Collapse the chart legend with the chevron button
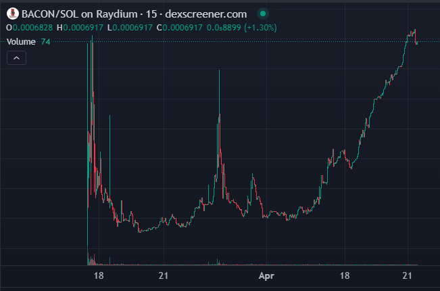Viewport: 440px width, 291px height. click(16, 58)
